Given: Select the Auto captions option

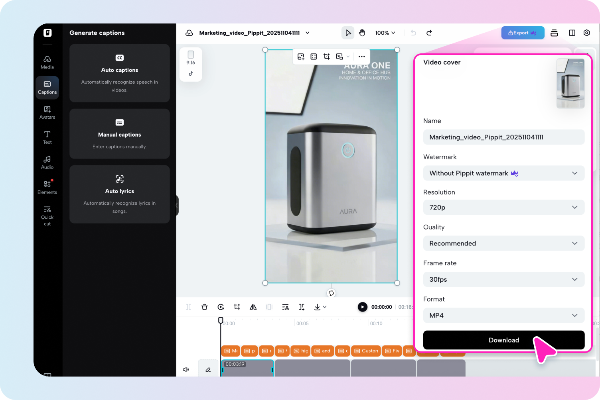Looking at the screenshot, I should pyautogui.click(x=119, y=73).
